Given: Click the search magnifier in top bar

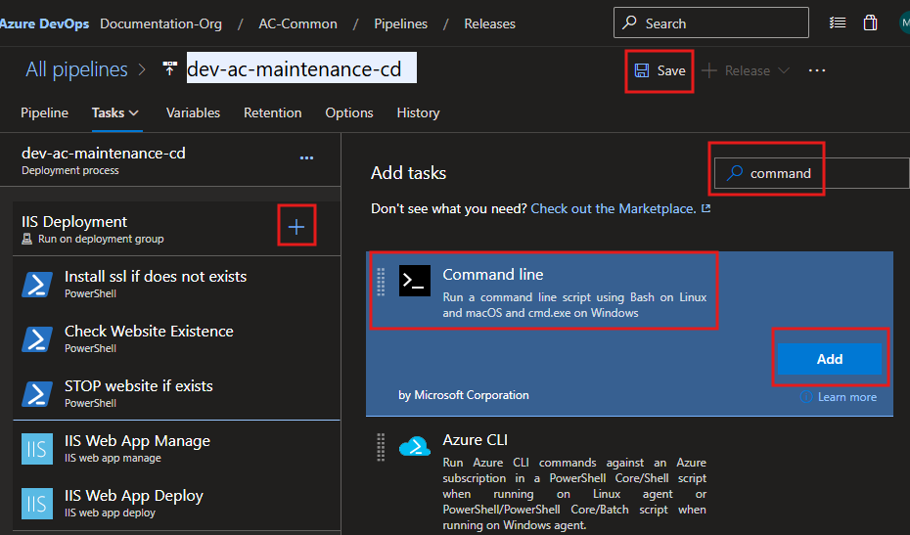Looking at the screenshot, I should [x=629, y=22].
